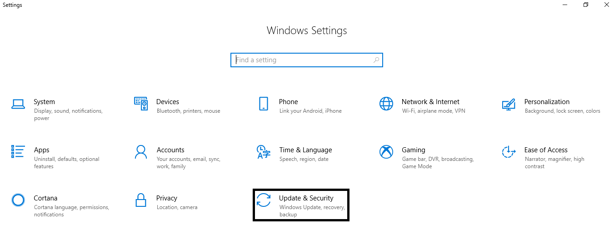Open the Network & Internet globe icon
The image size is (614, 225).
point(386,104)
